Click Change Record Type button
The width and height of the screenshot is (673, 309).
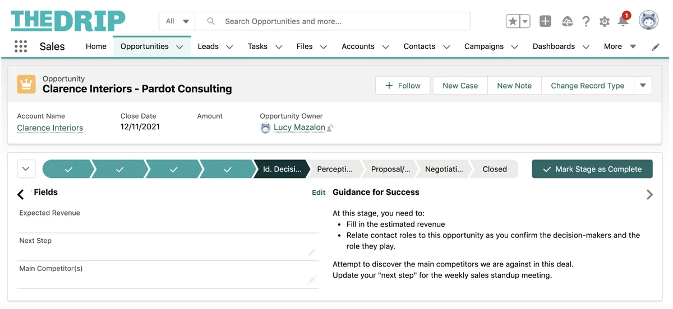587,86
